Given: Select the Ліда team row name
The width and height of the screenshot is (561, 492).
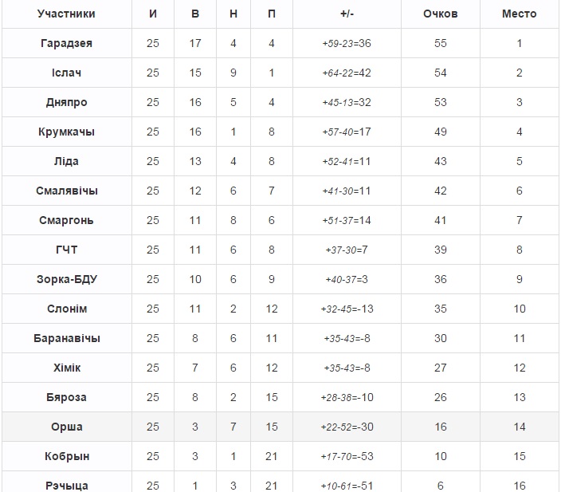Looking at the screenshot, I should (66, 161).
